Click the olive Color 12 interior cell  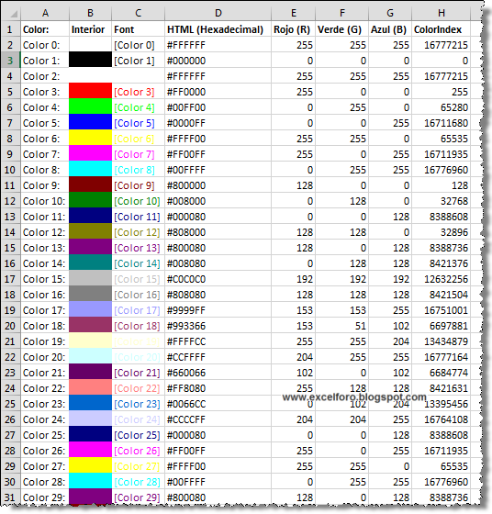[x=90, y=232]
